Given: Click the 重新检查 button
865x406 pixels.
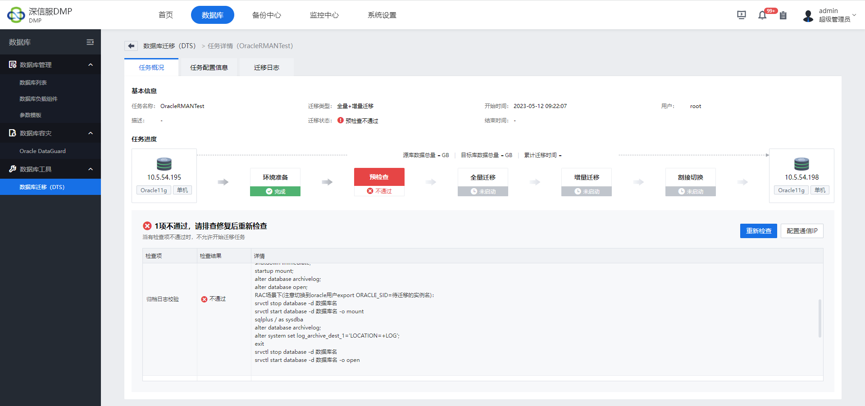Looking at the screenshot, I should pos(758,231).
